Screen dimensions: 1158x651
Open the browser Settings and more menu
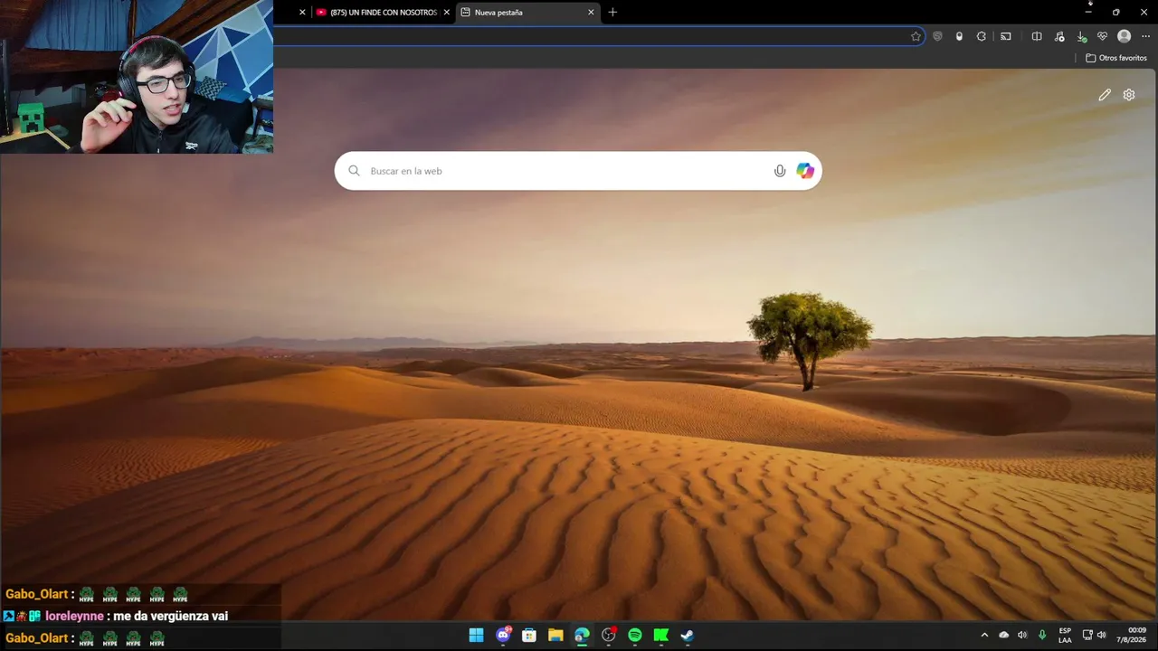point(1146,36)
